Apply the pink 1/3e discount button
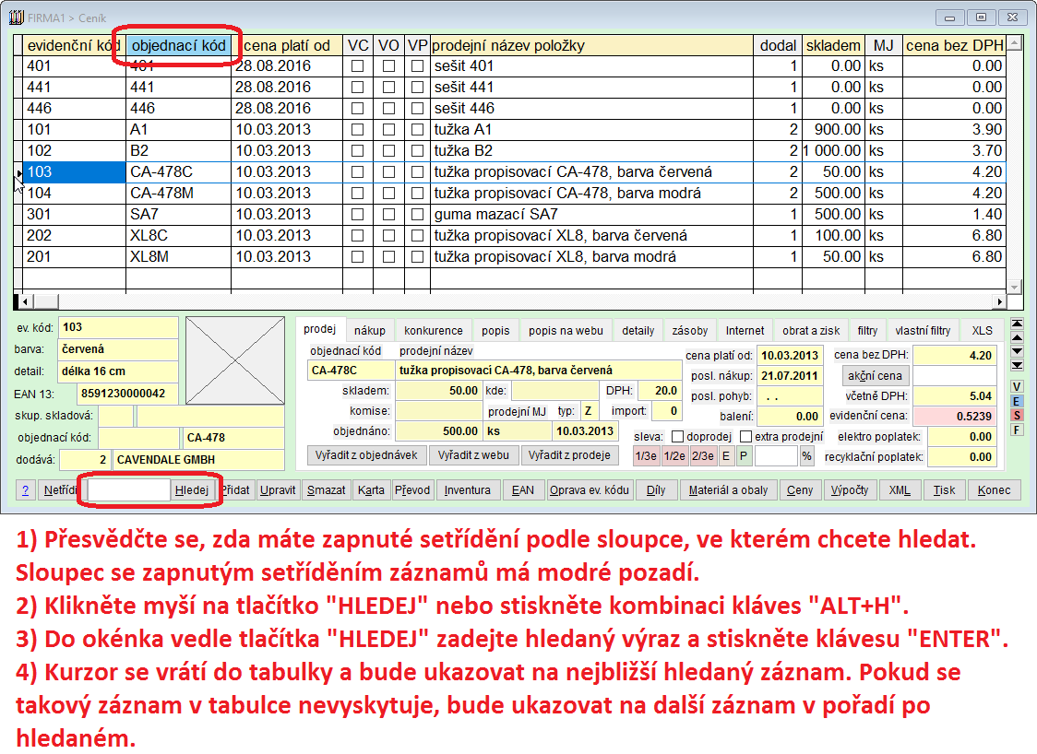The height and width of the screenshot is (754, 1037). point(646,456)
